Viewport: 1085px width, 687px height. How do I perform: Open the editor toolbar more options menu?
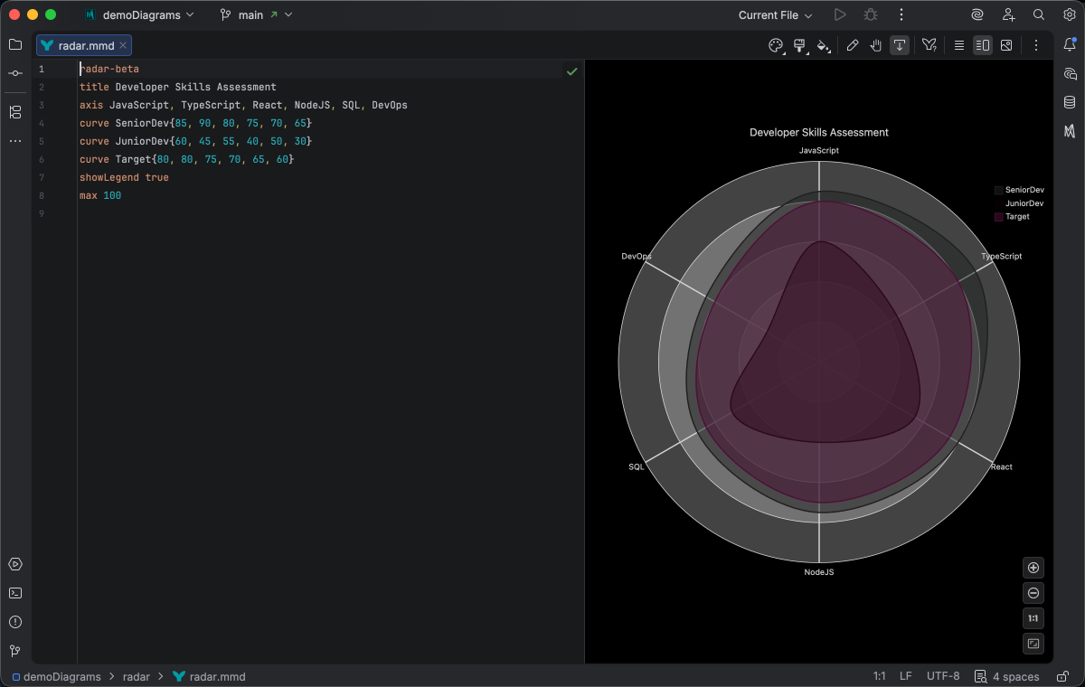(x=1036, y=45)
